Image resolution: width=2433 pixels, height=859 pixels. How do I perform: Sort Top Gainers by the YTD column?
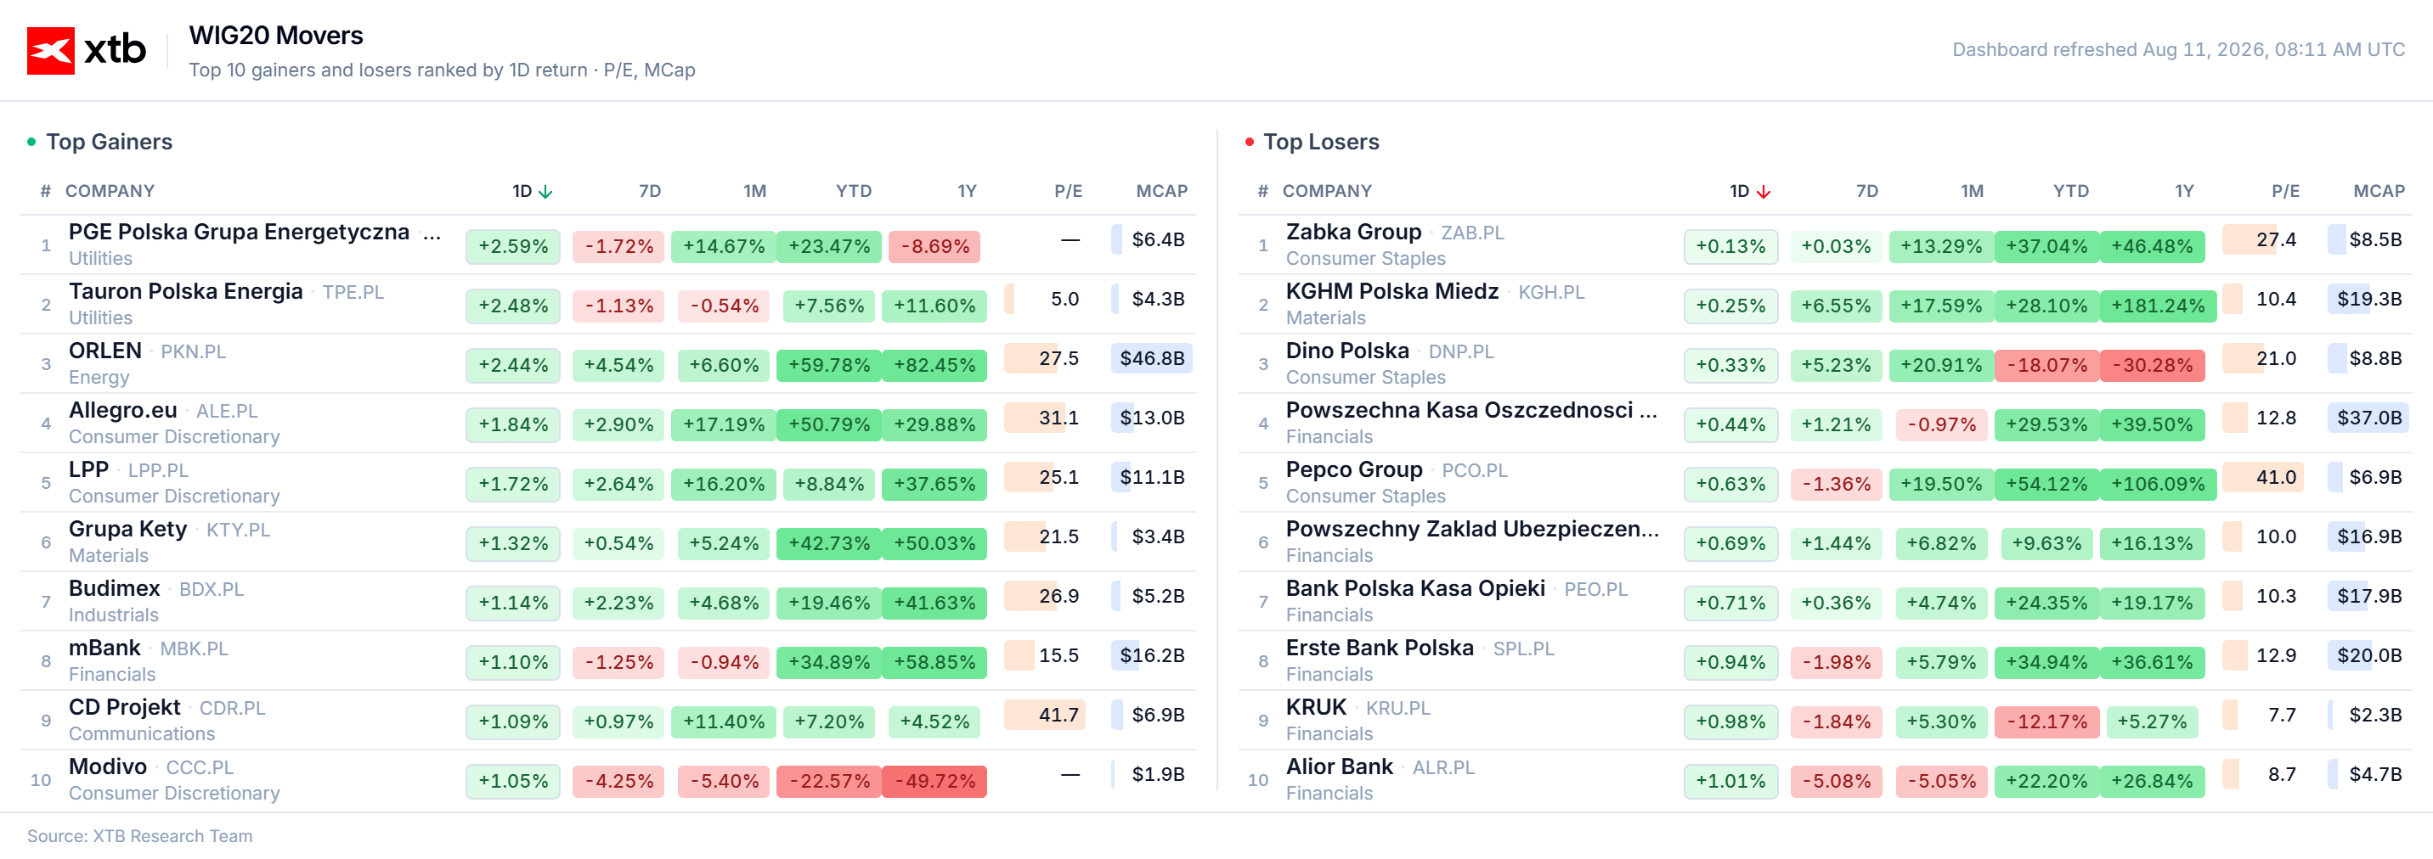[x=853, y=192]
